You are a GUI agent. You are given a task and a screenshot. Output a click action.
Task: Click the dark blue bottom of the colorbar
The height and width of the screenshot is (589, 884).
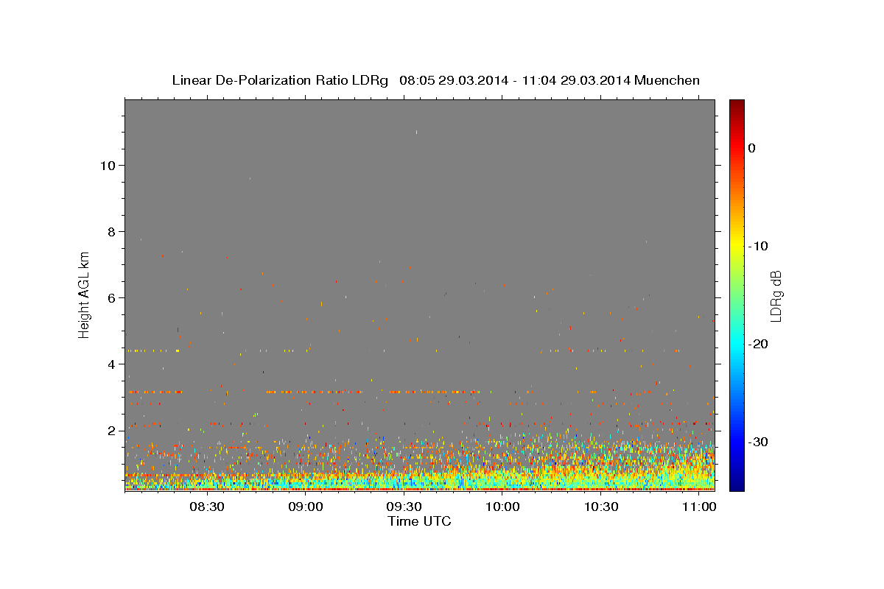737,484
